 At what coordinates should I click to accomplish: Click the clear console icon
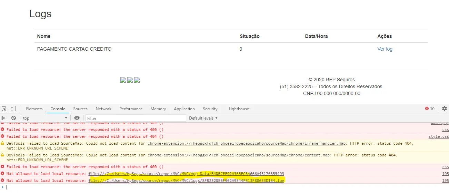coord(13,118)
